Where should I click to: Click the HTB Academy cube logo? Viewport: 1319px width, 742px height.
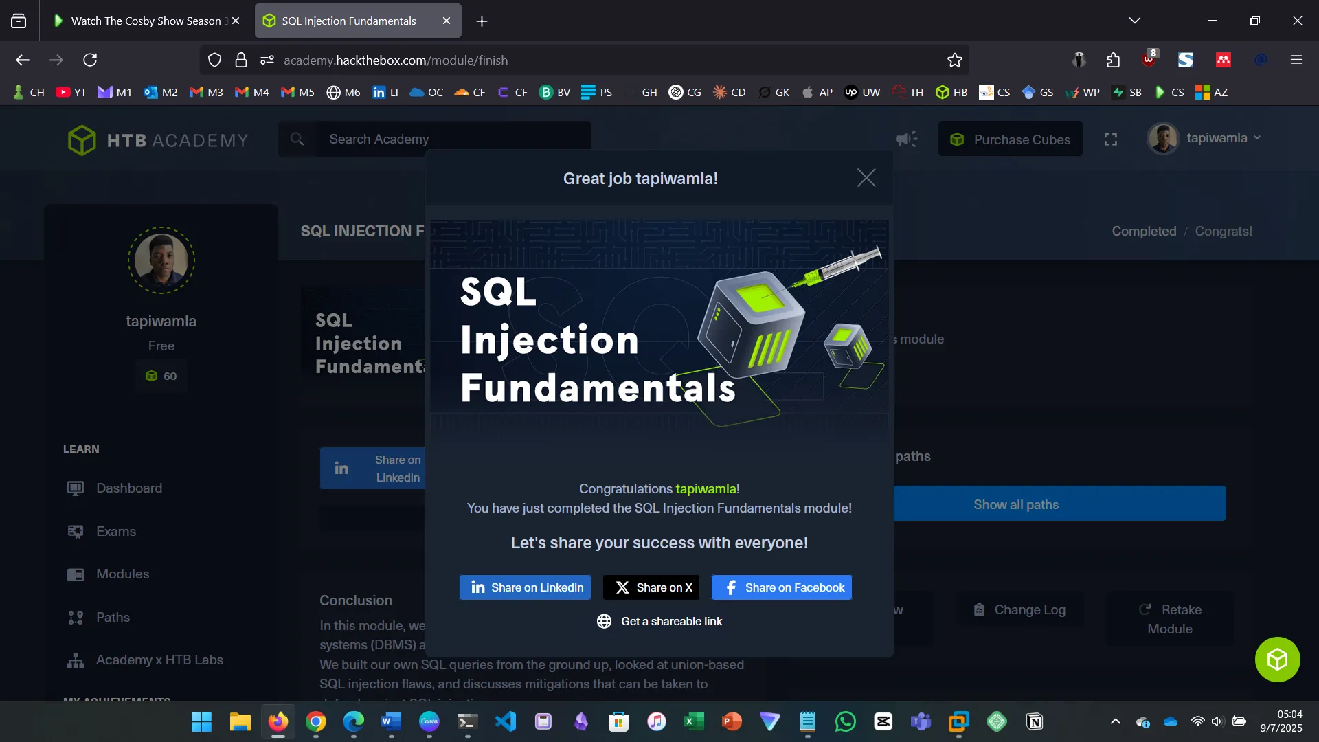(82, 140)
